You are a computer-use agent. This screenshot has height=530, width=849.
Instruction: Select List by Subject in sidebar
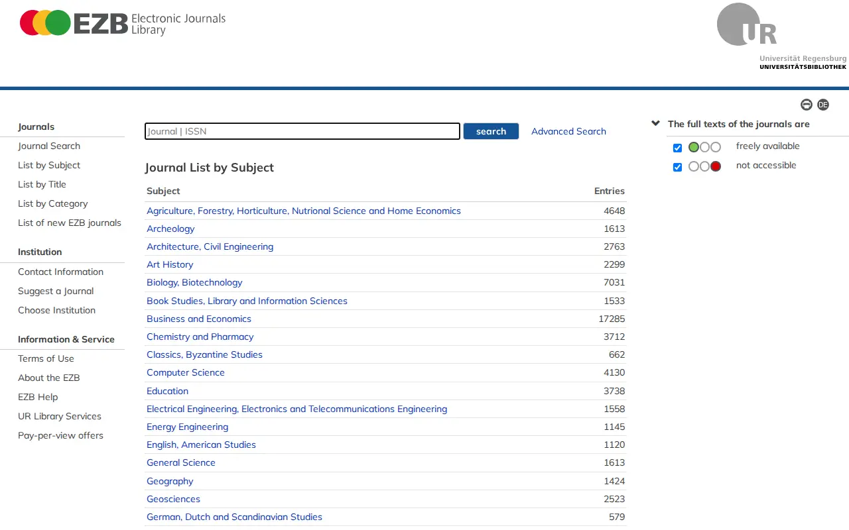pos(49,165)
